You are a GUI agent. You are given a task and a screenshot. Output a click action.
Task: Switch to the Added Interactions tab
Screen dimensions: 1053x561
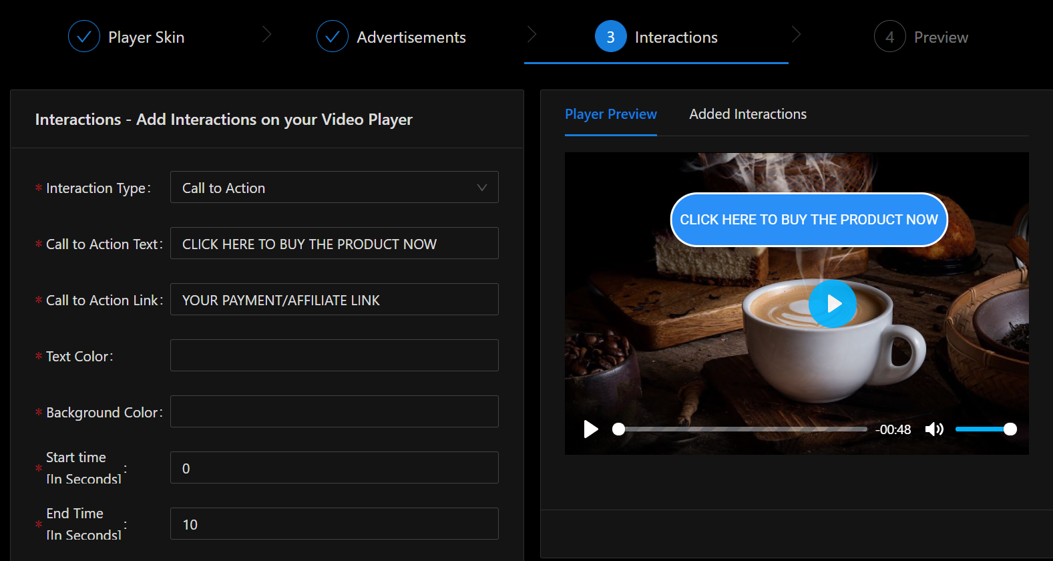[x=748, y=114]
